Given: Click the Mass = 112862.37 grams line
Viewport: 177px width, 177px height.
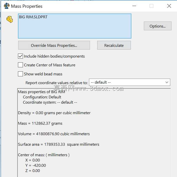Looking at the screenshot, I should 40,123.
